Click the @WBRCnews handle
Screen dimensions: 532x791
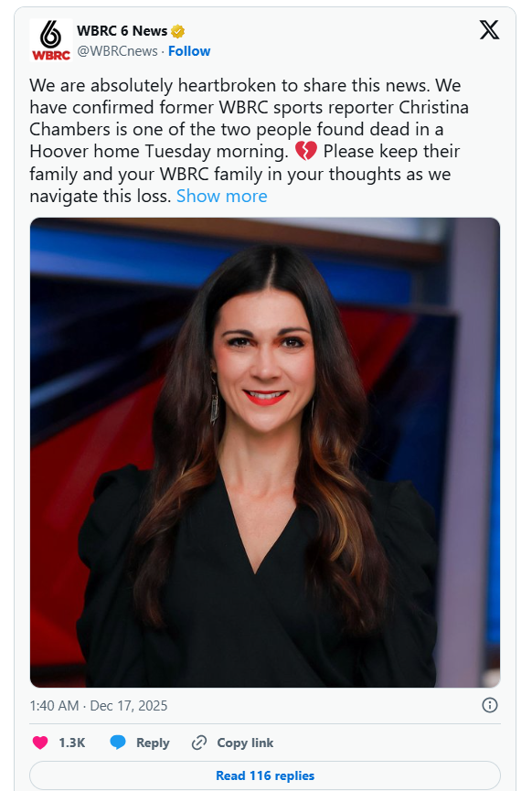[118, 51]
